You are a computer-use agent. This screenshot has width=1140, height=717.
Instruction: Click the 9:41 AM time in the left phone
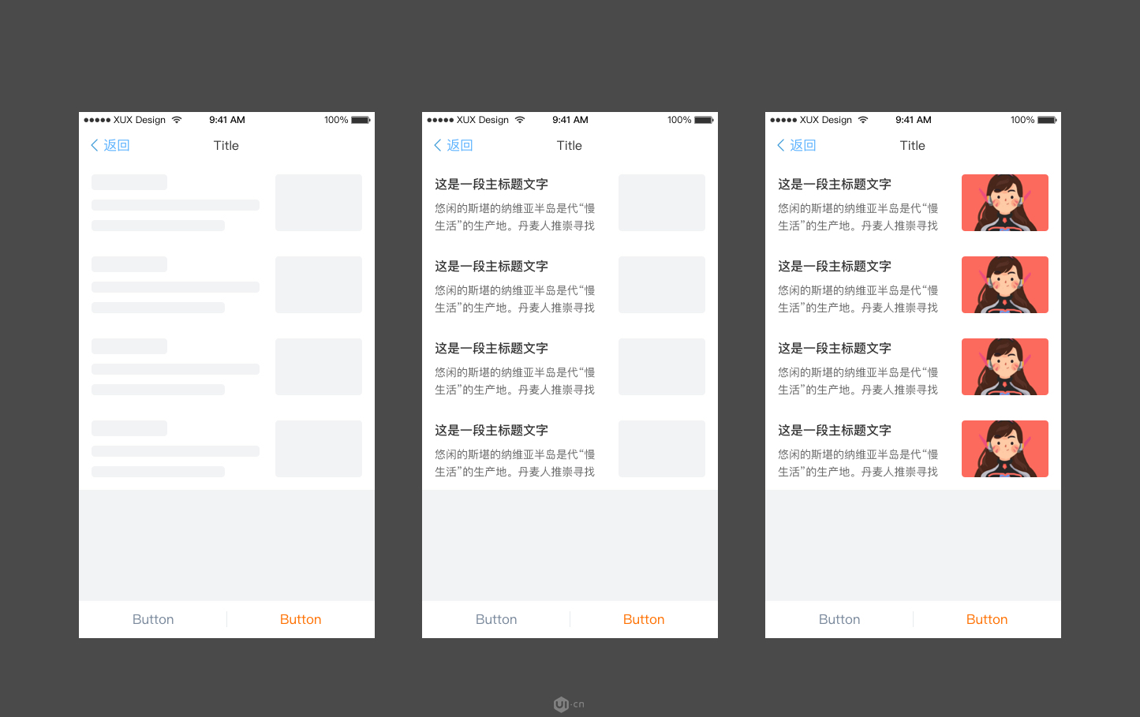pyautogui.click(x=227, y=120)
